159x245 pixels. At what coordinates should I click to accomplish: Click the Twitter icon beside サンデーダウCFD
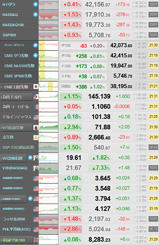pyautogui.click(x=36, y=45)
